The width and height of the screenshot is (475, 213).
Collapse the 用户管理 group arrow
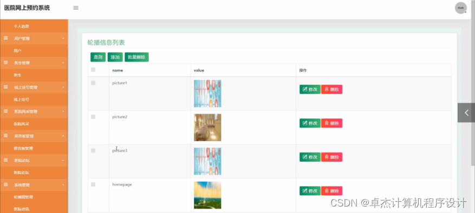coord(63,38)
